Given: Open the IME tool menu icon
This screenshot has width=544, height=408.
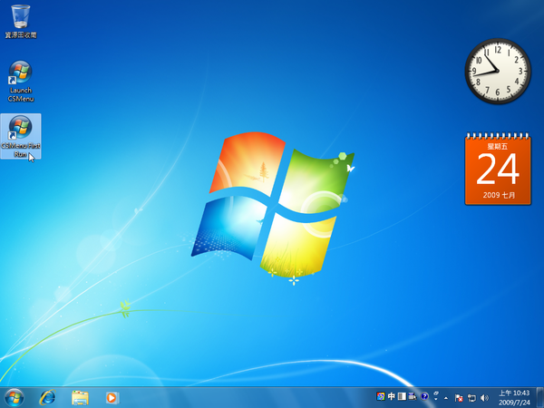Looking at the screenshot, I should click(x=413, y=396).
